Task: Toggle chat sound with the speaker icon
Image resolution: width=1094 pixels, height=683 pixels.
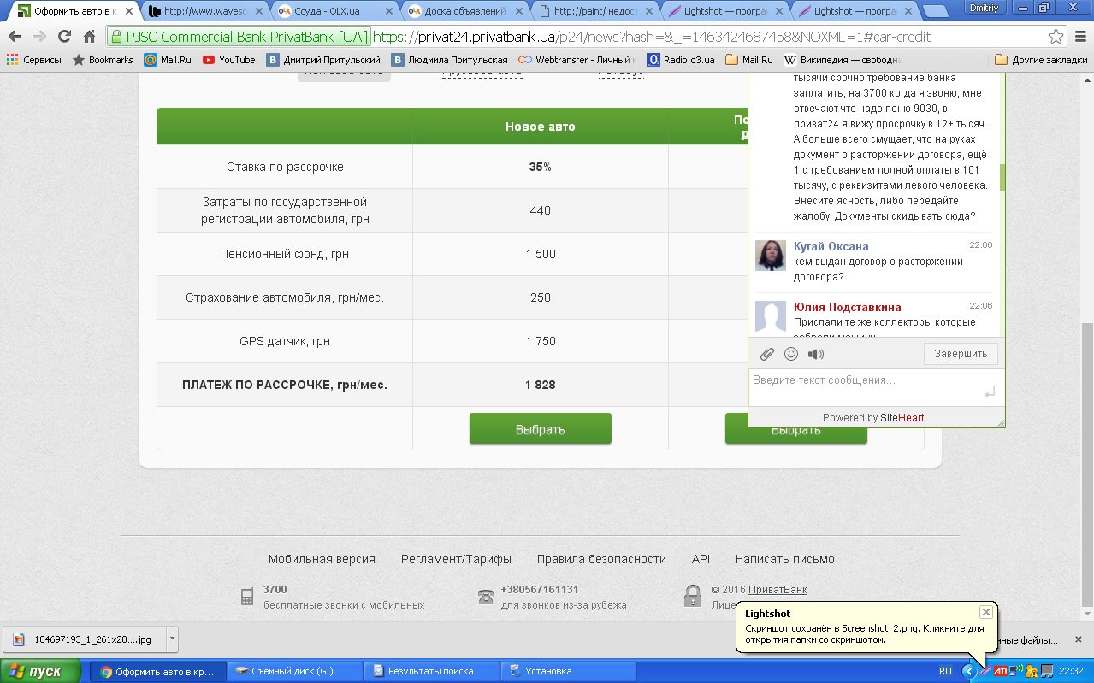Action: point(816,354)
